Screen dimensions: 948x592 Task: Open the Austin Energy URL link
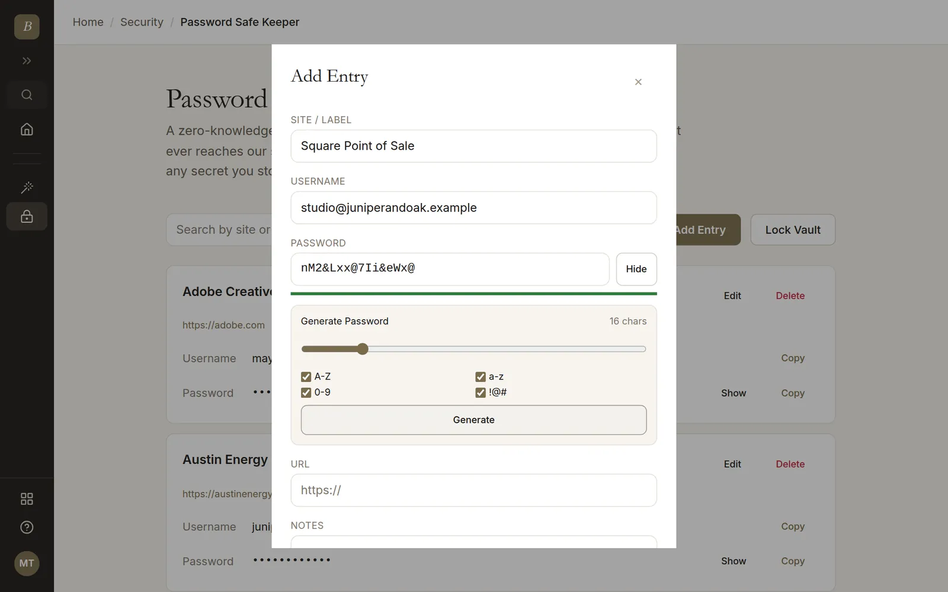[227, 494]
